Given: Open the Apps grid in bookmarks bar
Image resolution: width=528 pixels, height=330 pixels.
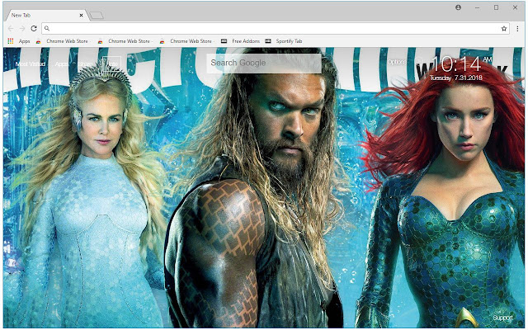Looking at the screenshot, I should (19, 41).
